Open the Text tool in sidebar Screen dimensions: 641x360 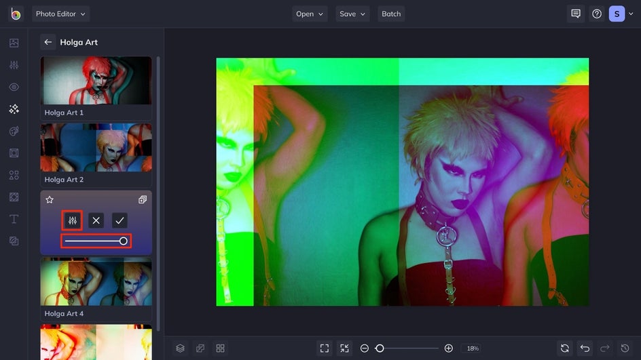click(14, 219)
